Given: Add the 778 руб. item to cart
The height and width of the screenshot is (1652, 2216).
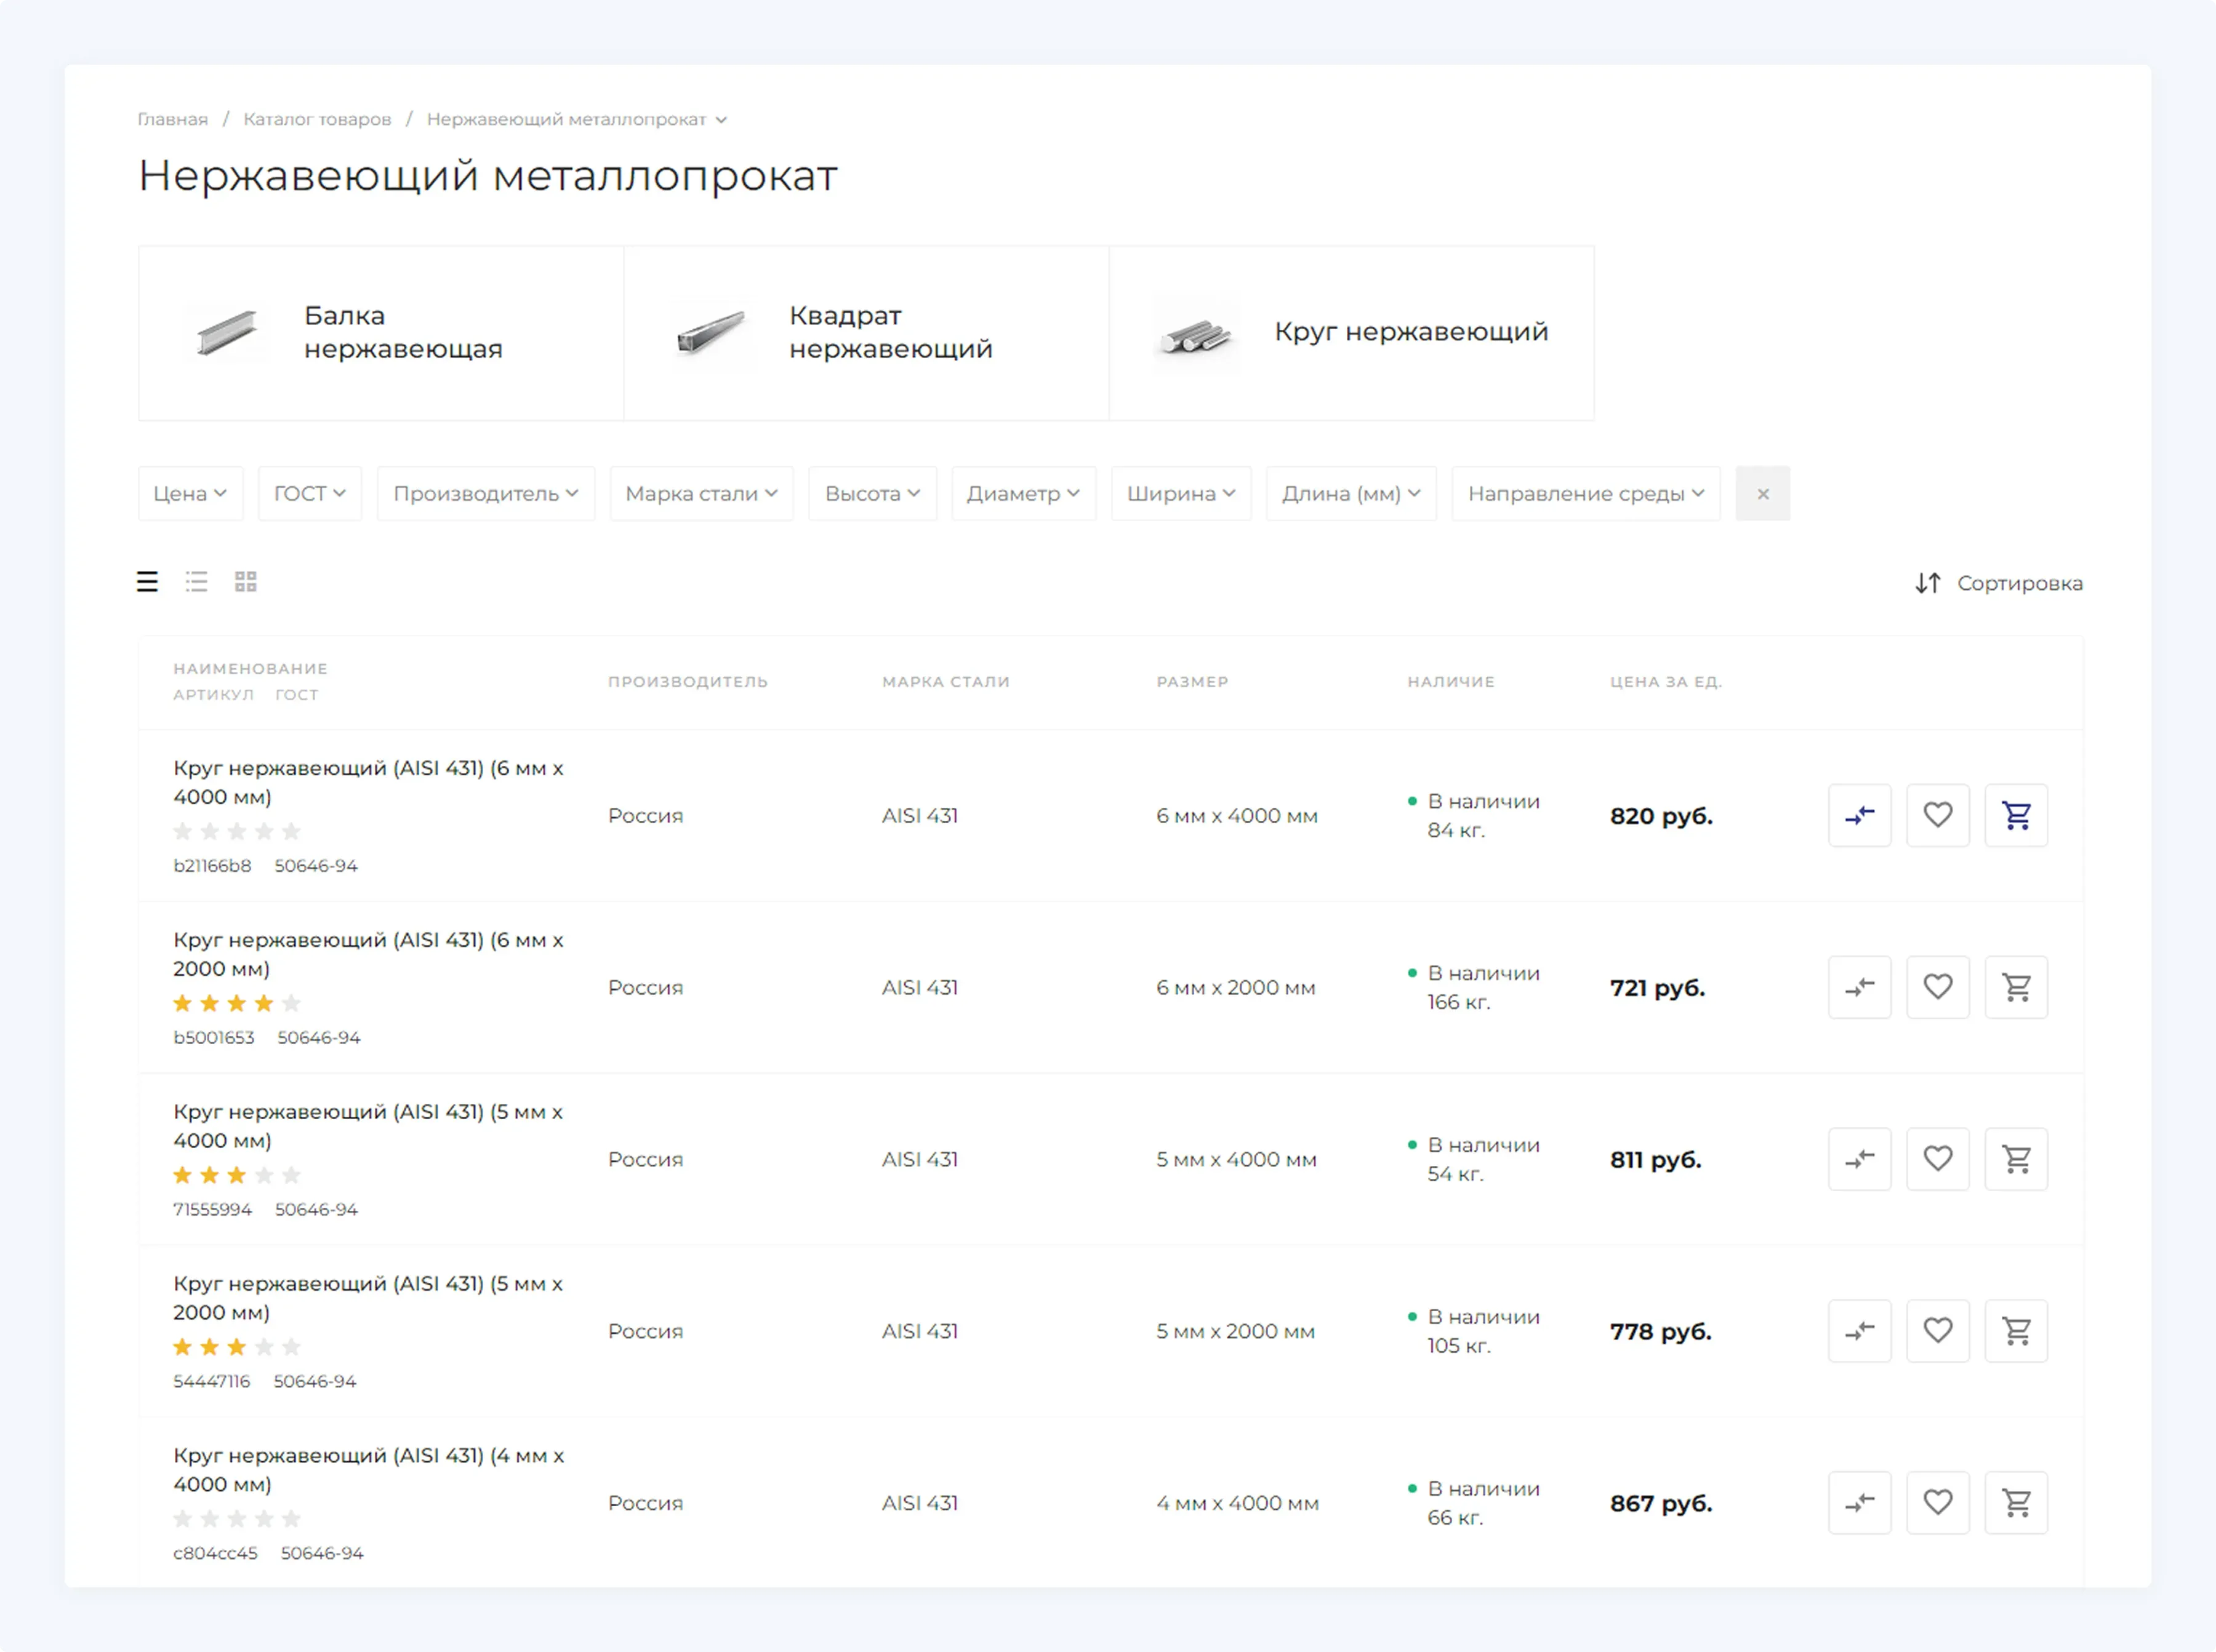Looking at the screenshot, I should click(2015, 1331).
